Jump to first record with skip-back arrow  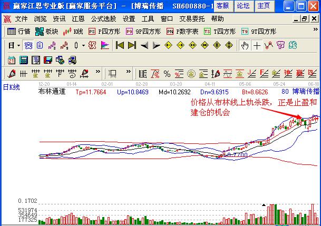[120, 45]
